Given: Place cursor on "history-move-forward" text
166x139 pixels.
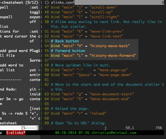Looking at the screenshot, I should 113,55.
